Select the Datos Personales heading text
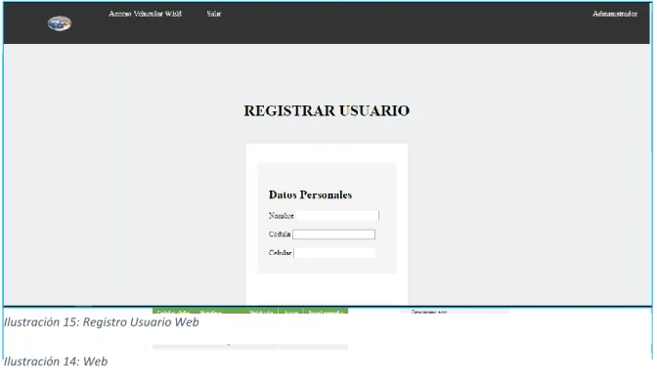 click(310, 194)
